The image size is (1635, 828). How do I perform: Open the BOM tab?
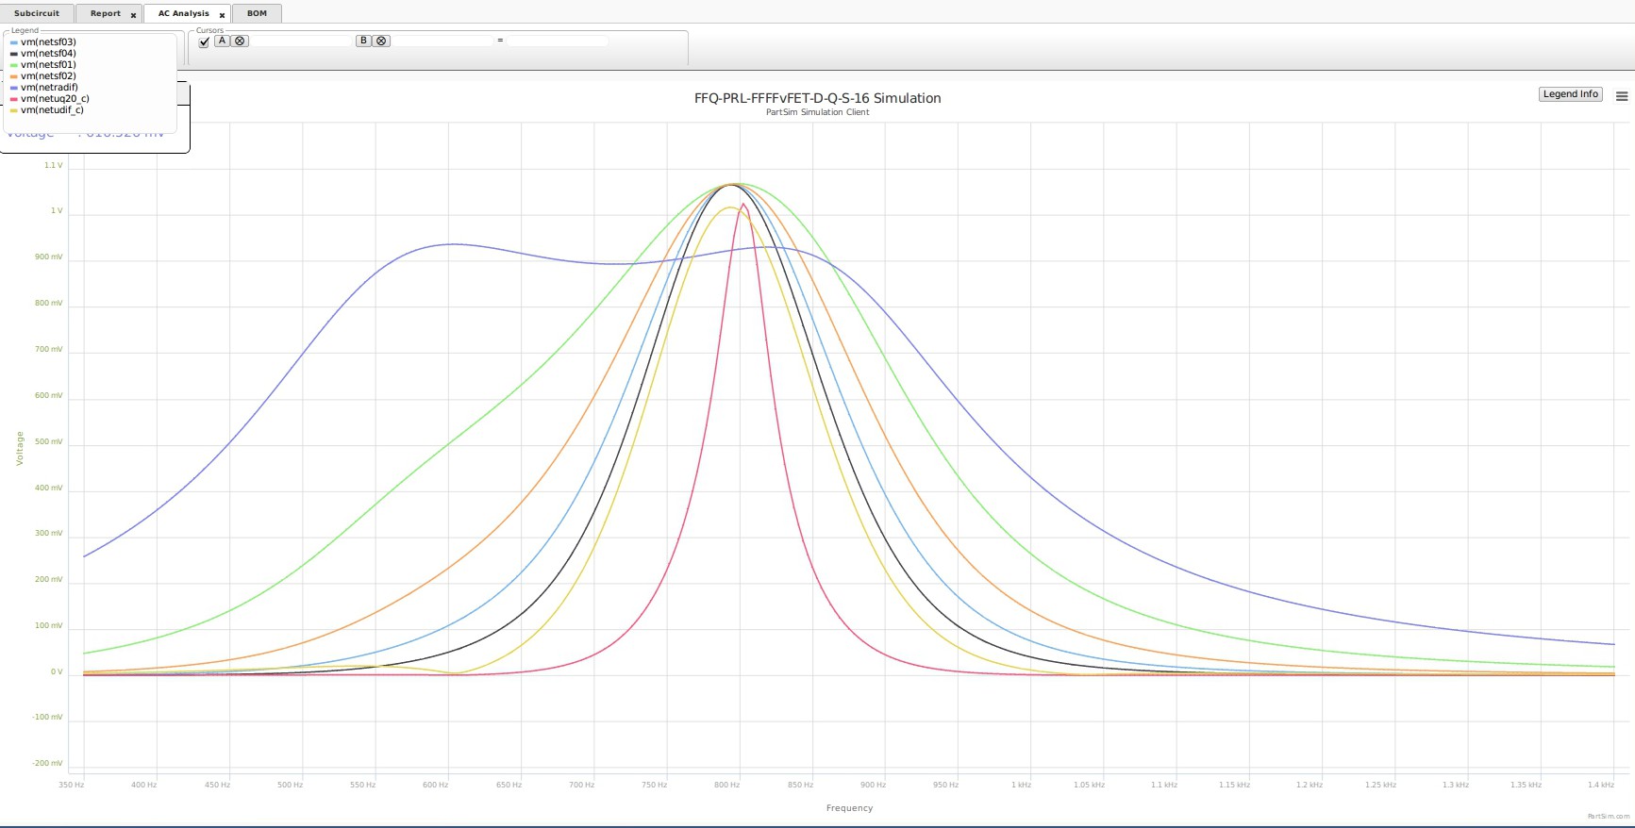click(x=257, y=13)
